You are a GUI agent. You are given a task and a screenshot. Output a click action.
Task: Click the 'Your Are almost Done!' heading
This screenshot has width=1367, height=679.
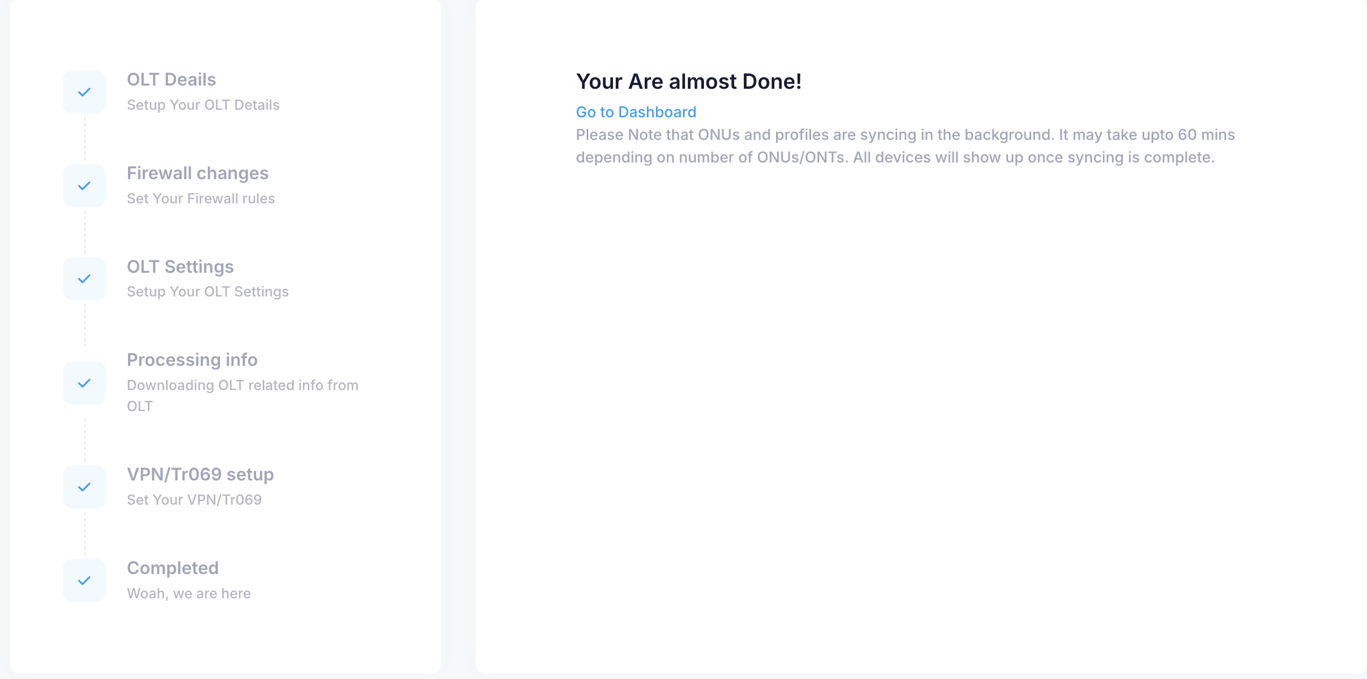point(689,82)
